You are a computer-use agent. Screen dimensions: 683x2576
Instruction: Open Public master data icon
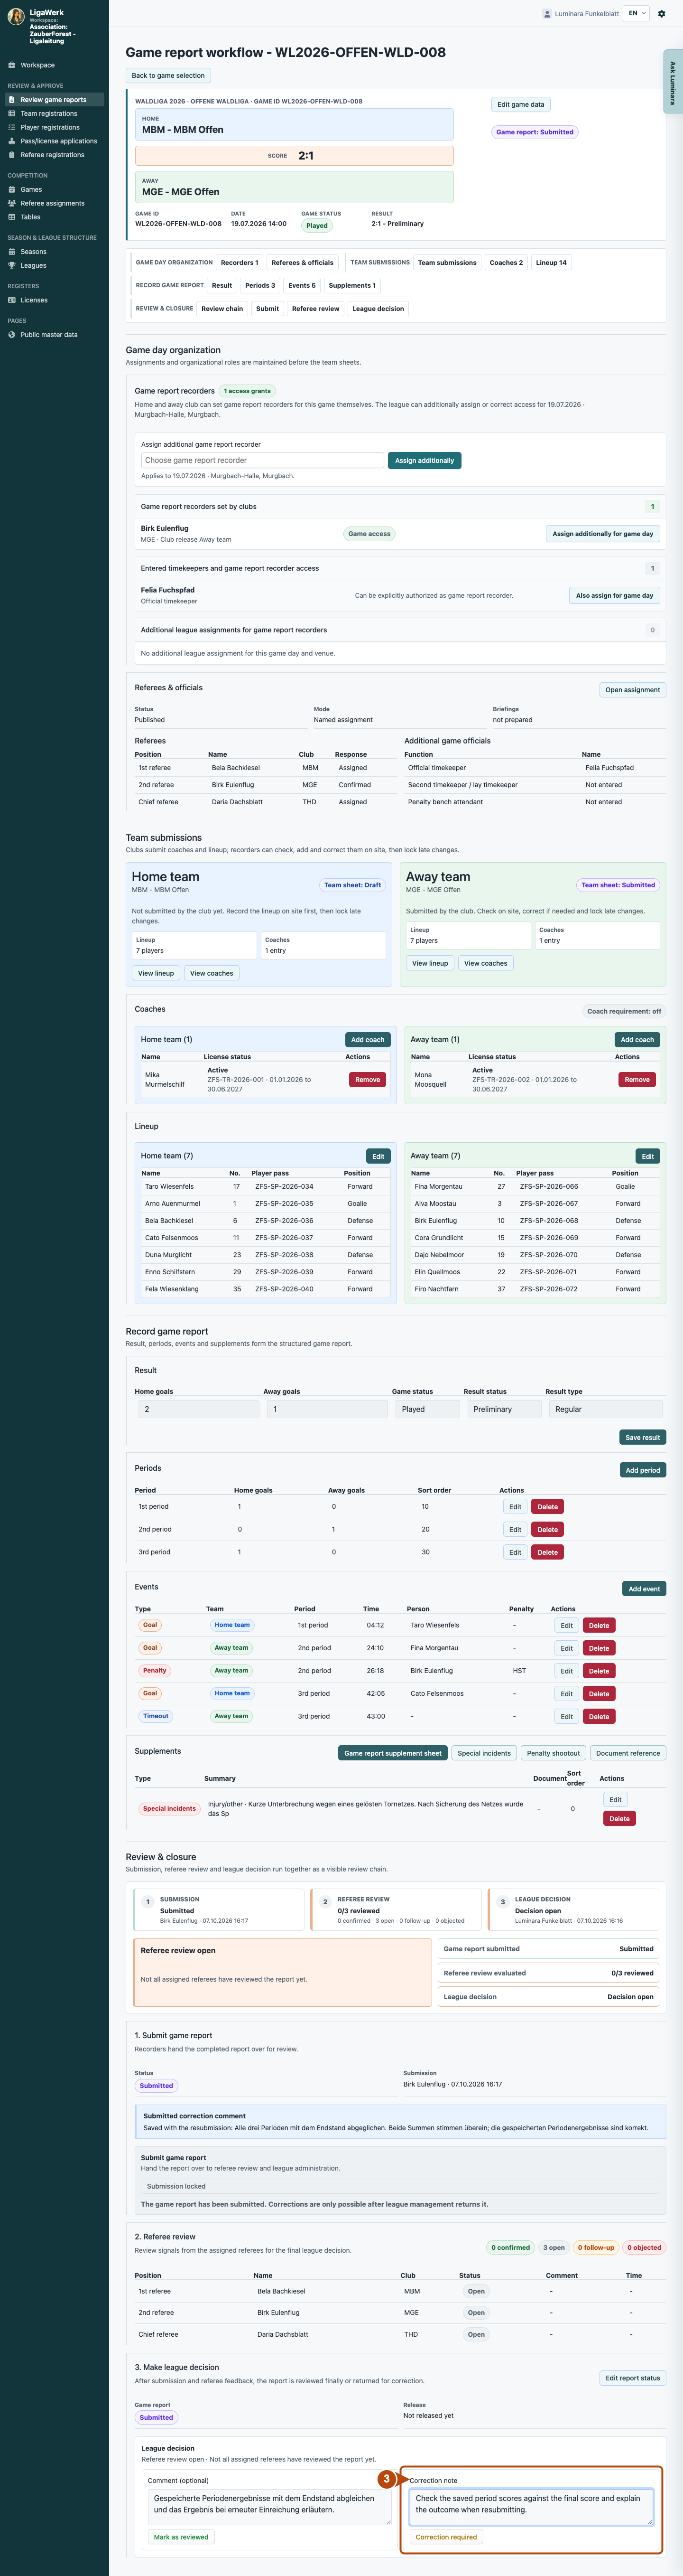click(12, 335)
